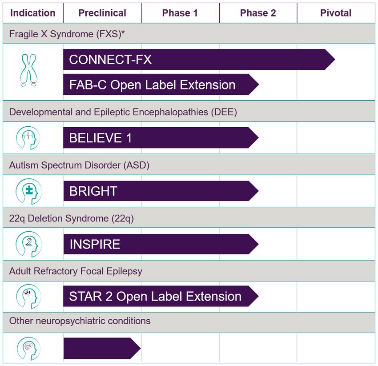The image size is (378, 366).
Task: Click the DEE brainwave head icon
Action: 28,138
